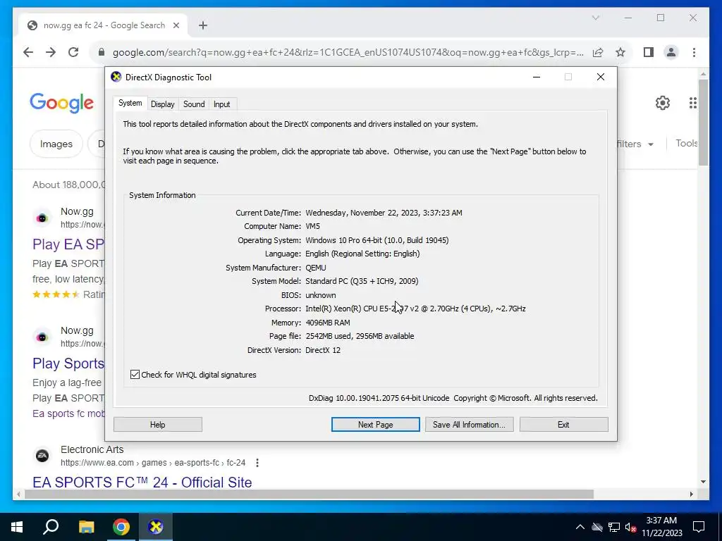Viewport: 722px width, 541px height.
Task: Close the DirectX Diagnostic Tool window
Action: (601, 77)
